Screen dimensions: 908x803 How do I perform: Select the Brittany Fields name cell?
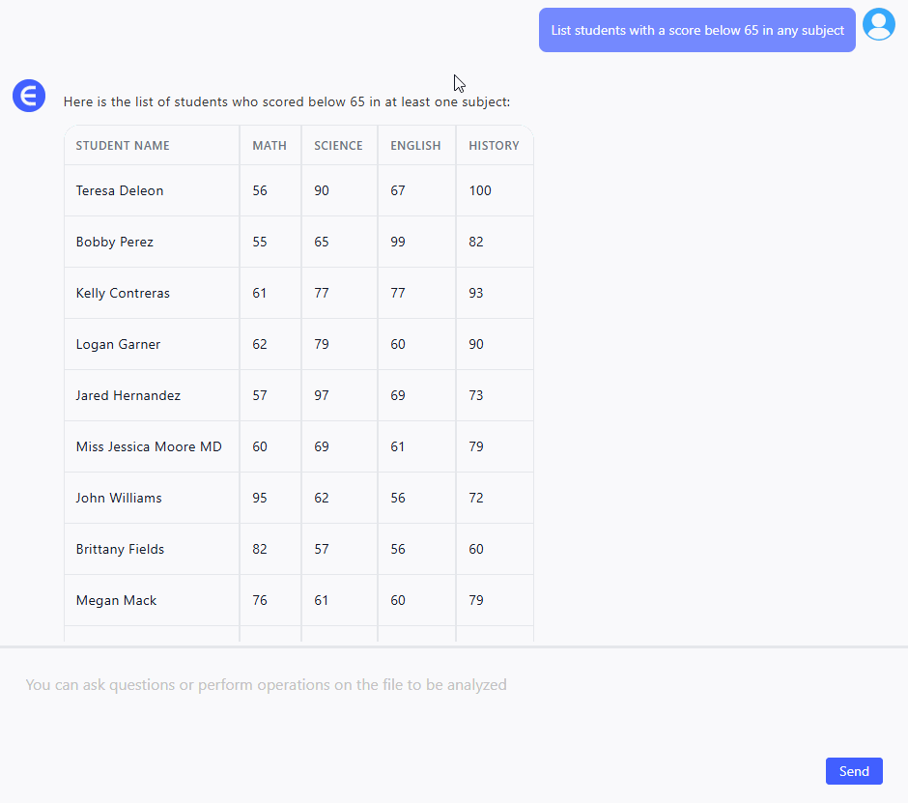(120, 550)
